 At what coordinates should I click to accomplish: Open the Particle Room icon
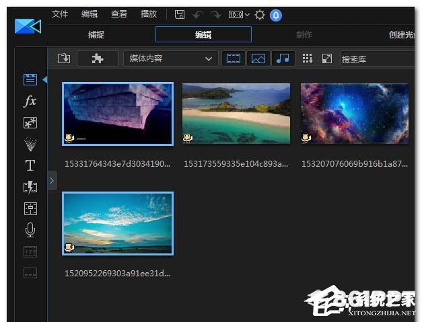pyautogui.click(x=30, y=144)
